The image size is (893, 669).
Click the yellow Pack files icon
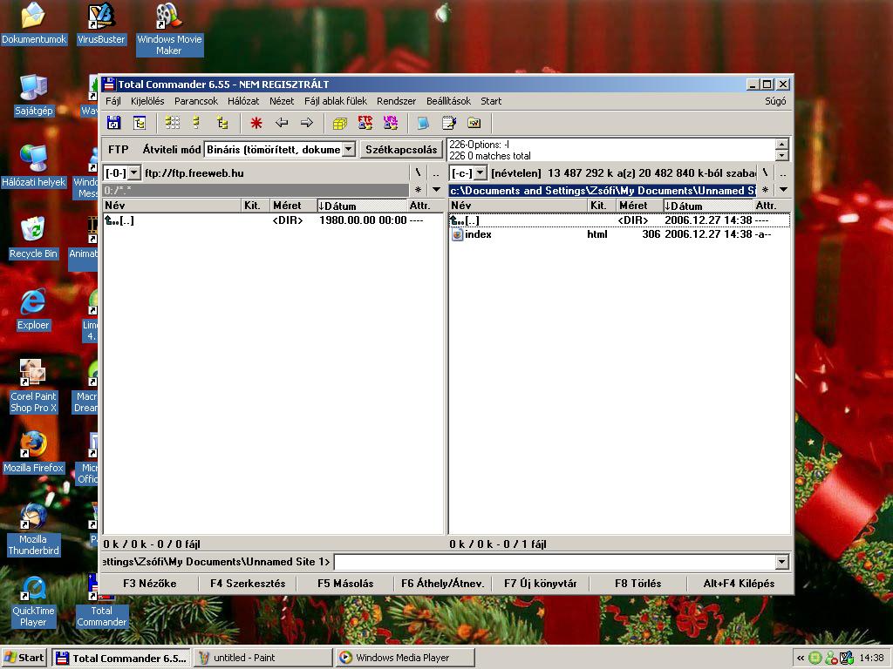339,123
